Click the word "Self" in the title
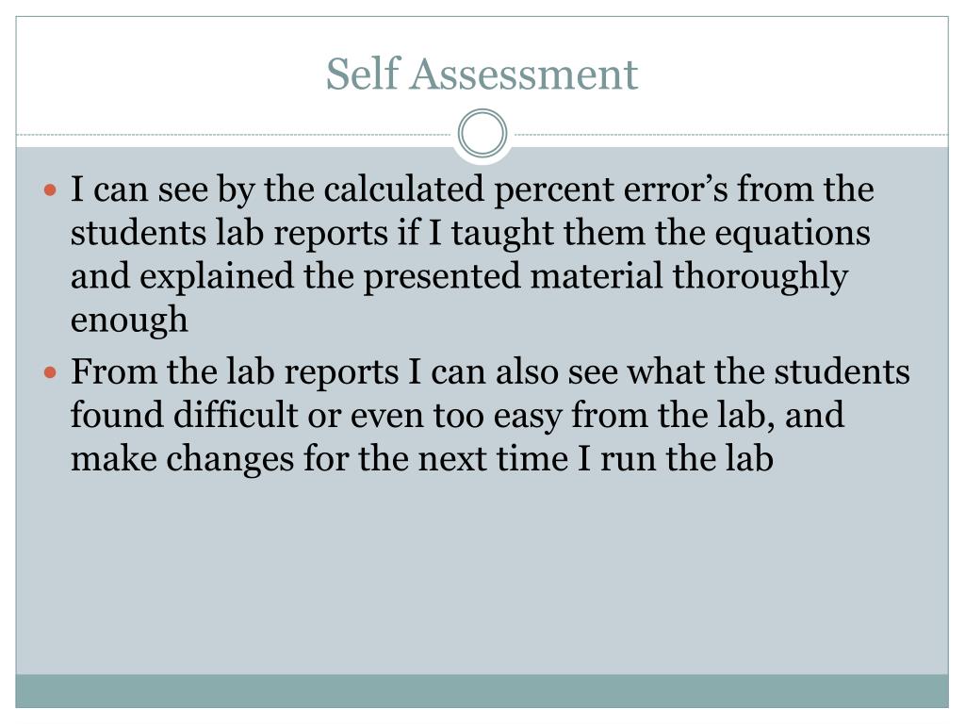 [x=363, y=74]
